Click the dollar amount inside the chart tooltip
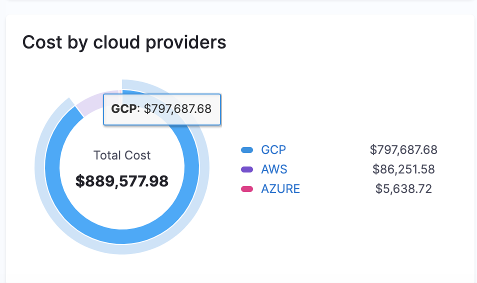477x283 pixels. 177,109
